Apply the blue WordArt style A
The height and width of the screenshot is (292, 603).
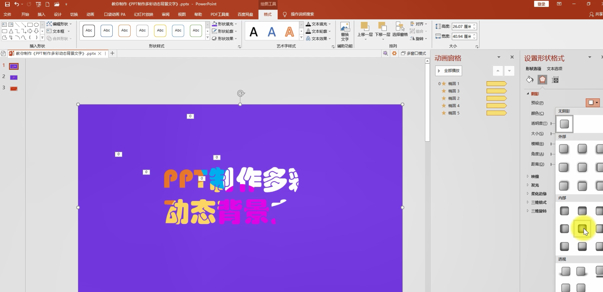[271, 32]
